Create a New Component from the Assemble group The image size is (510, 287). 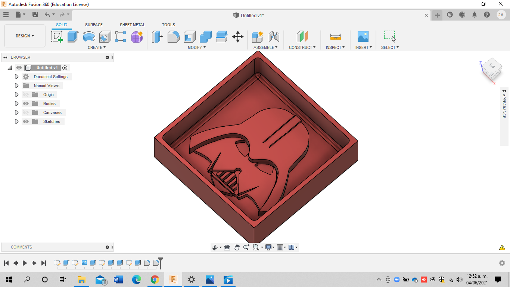[258, 37]
